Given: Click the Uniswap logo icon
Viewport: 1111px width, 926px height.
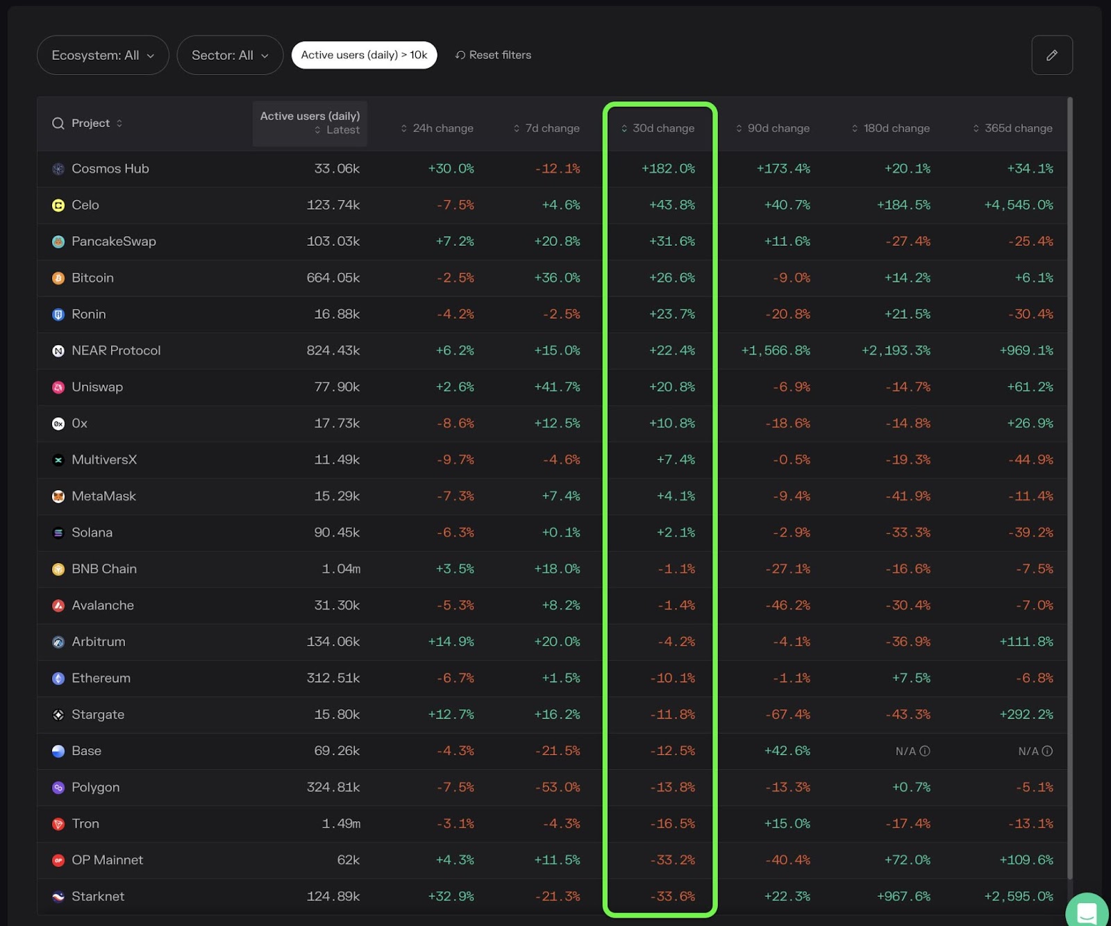Looking at the screenshot, I should coord(58,387).
